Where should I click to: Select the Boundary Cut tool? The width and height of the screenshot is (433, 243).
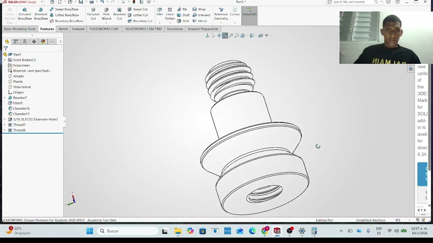coord(140,21)
